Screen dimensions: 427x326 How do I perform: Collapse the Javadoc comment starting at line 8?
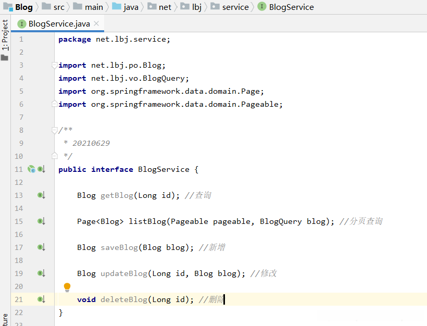[55, 130]
